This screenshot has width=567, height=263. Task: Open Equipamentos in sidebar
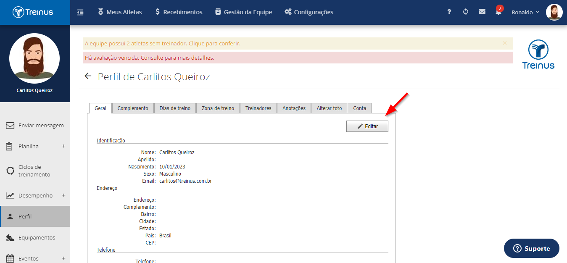(35, 237)
